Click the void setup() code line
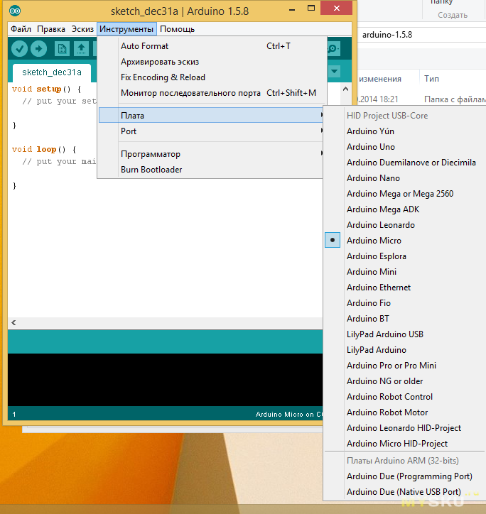Viewport: 486px width, 514px height. tap(46, 89)
